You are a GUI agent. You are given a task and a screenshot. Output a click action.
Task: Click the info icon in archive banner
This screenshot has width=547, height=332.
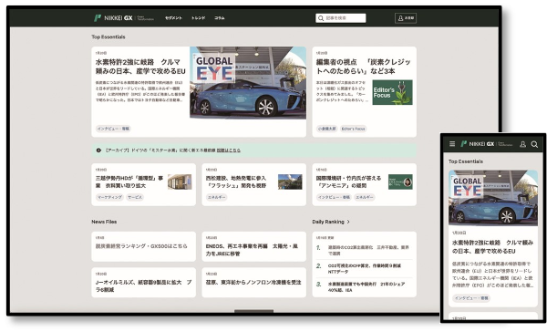pos(98,150)
